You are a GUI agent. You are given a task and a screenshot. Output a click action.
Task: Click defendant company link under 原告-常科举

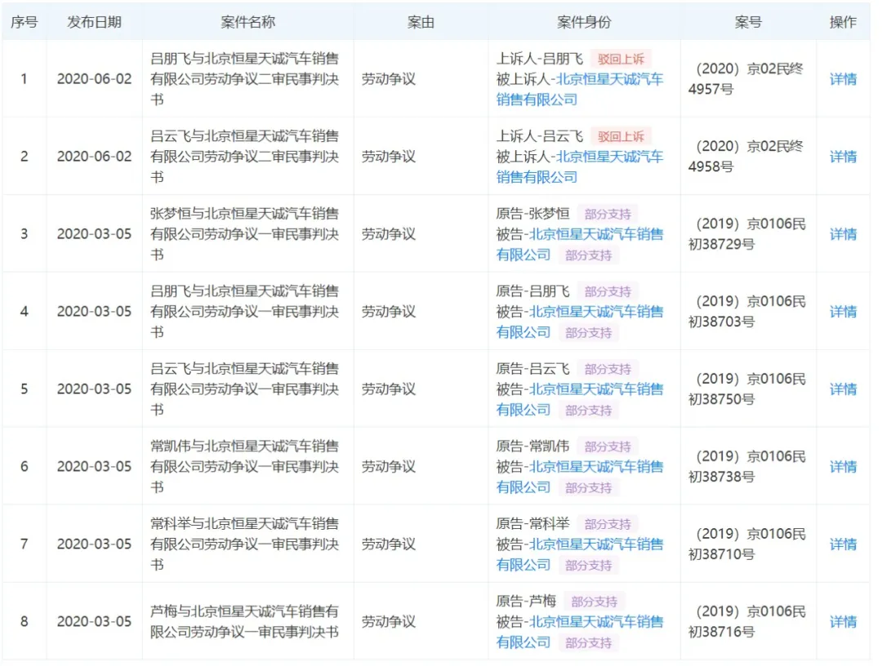(x=579, y=555)
